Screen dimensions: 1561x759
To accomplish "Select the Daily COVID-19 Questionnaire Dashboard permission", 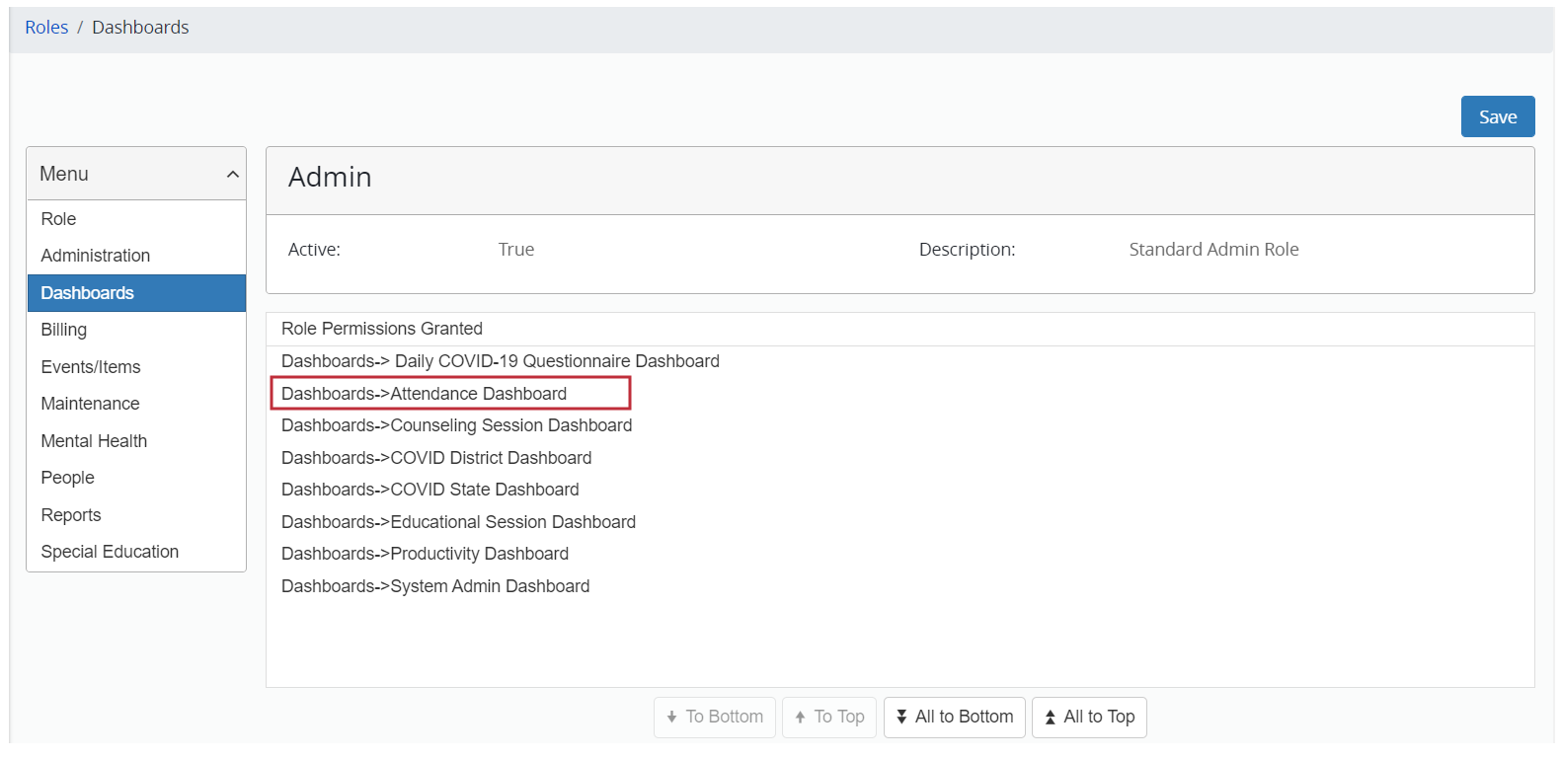I will click(501, 361).
